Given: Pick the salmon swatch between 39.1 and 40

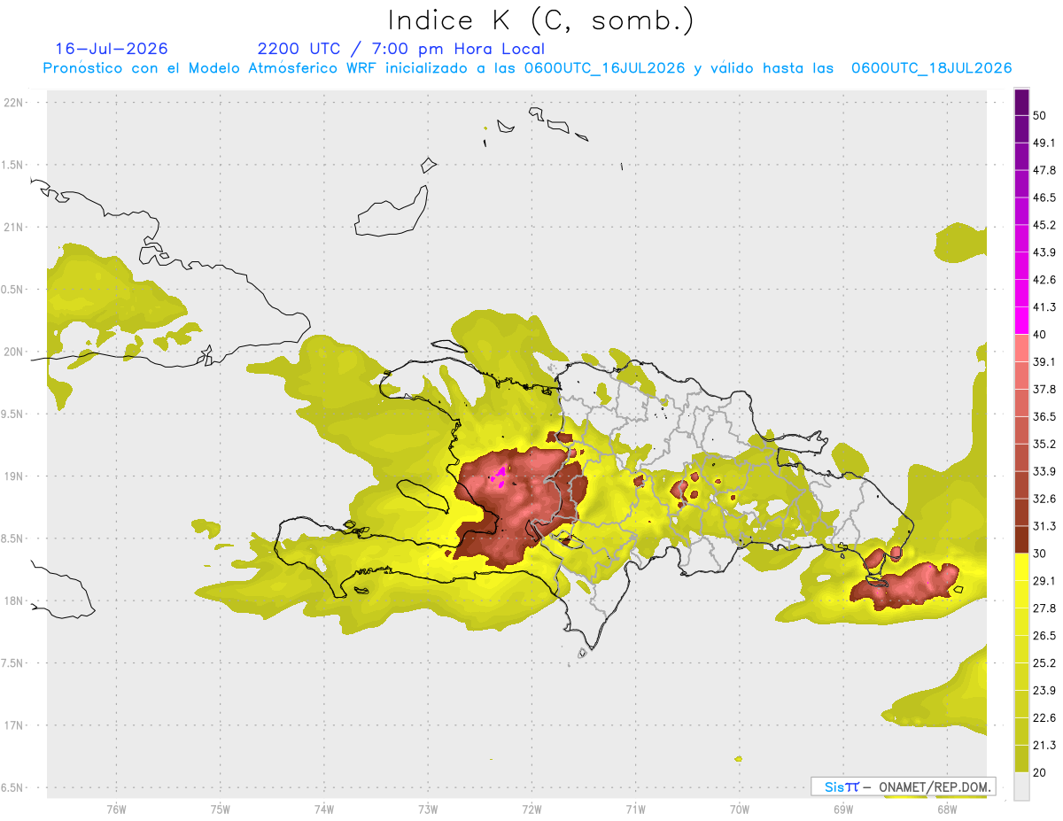Looking at the screenshot, I should pyautogui.click(x=1022, y=349).
